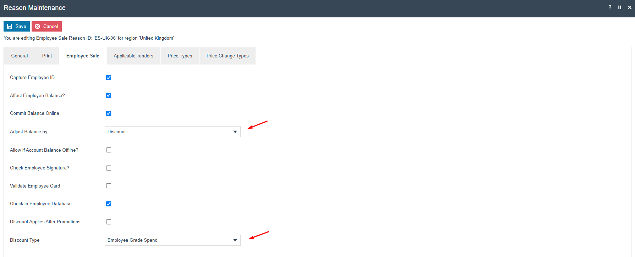
Task: Toggle Affect Employee Balance checkbox
Action: [x=109, y=95]
